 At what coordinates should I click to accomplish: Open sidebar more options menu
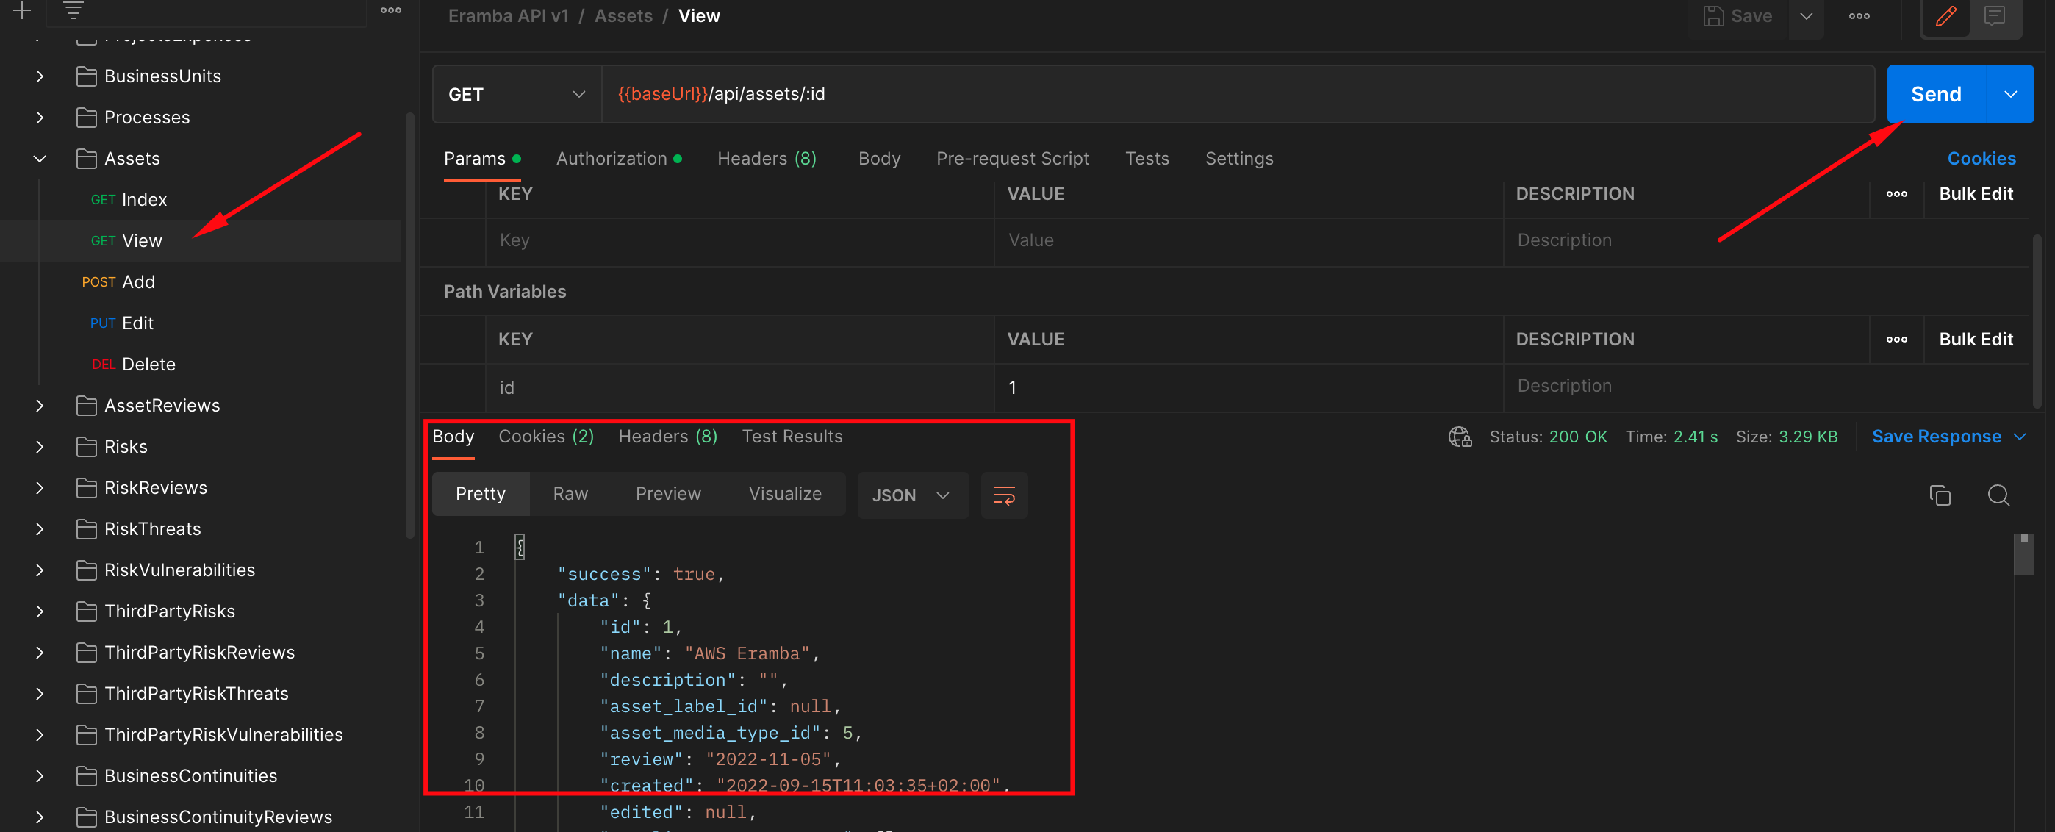click(x=391, y=10)
